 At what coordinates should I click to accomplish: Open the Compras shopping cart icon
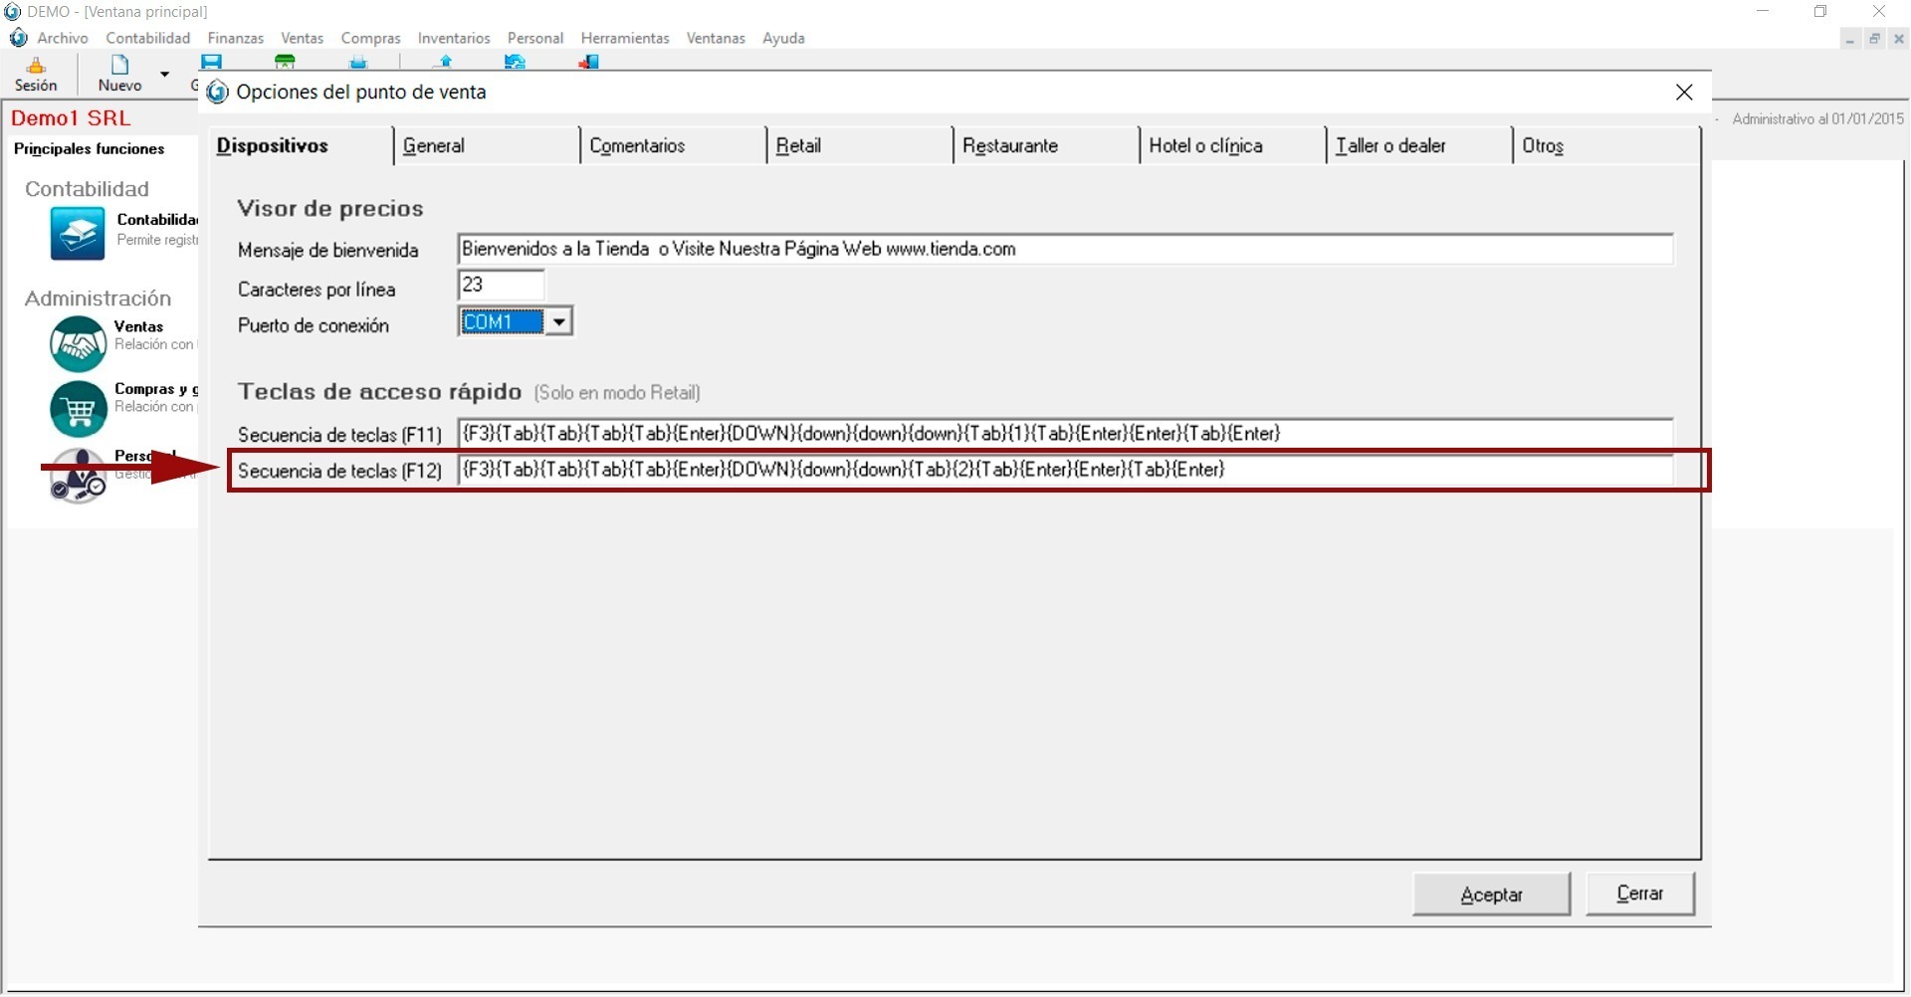[78, 408]
